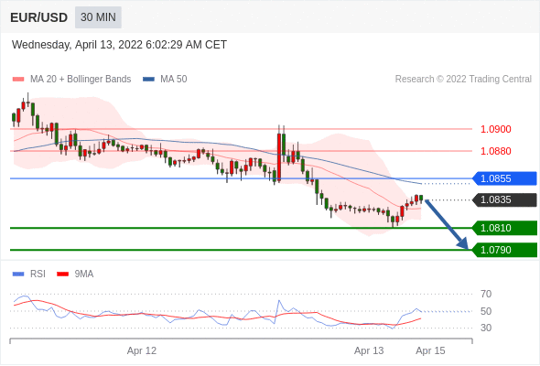Screen dimensions: 540x366
Task: Click the 1.0880 resistance price label
Action: 495,151
